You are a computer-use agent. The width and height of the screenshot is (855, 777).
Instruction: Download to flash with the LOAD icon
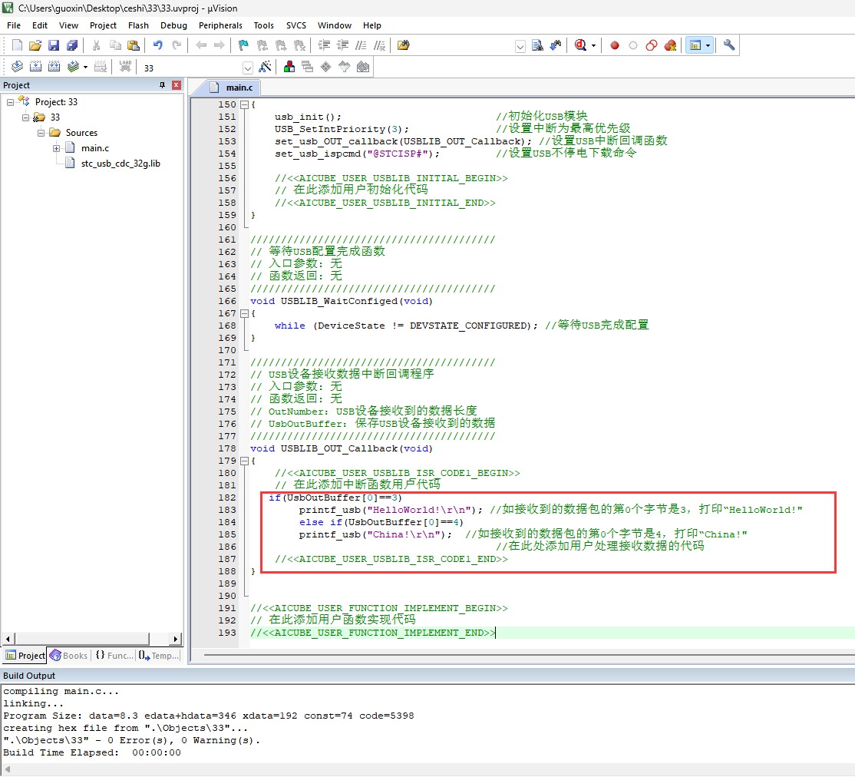[x=125, y=67]
